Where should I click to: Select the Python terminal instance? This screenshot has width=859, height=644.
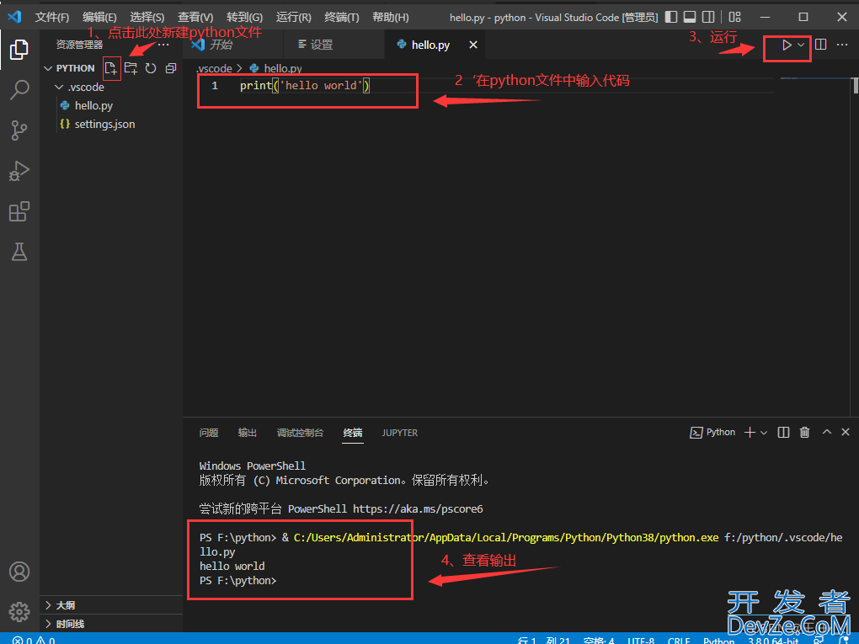(712, 433)
